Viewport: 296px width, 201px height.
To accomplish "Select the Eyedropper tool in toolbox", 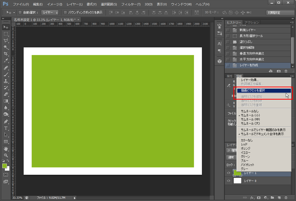I will 6,61.
